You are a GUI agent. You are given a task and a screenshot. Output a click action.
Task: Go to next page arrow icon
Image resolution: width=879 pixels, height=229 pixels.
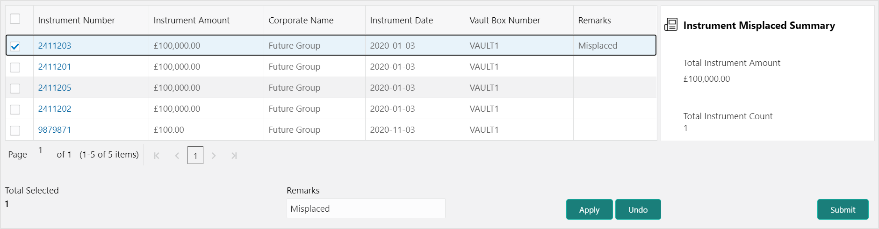tap(214, 156)
